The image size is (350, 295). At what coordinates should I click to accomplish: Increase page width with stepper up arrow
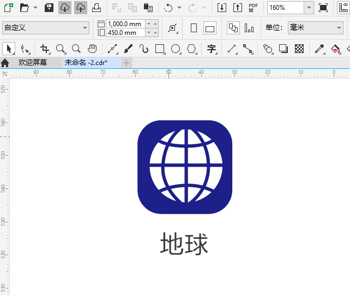[x=155, y=23]
